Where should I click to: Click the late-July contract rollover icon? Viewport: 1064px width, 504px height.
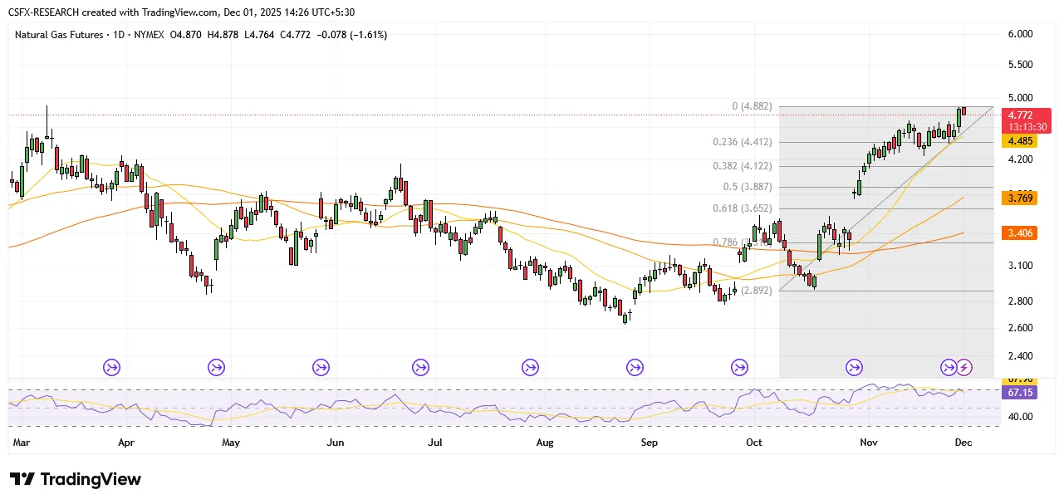pyautogui.click(x=530, y=367)
